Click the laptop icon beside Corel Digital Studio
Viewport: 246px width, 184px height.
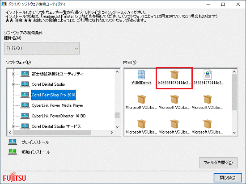coord(25,84)
